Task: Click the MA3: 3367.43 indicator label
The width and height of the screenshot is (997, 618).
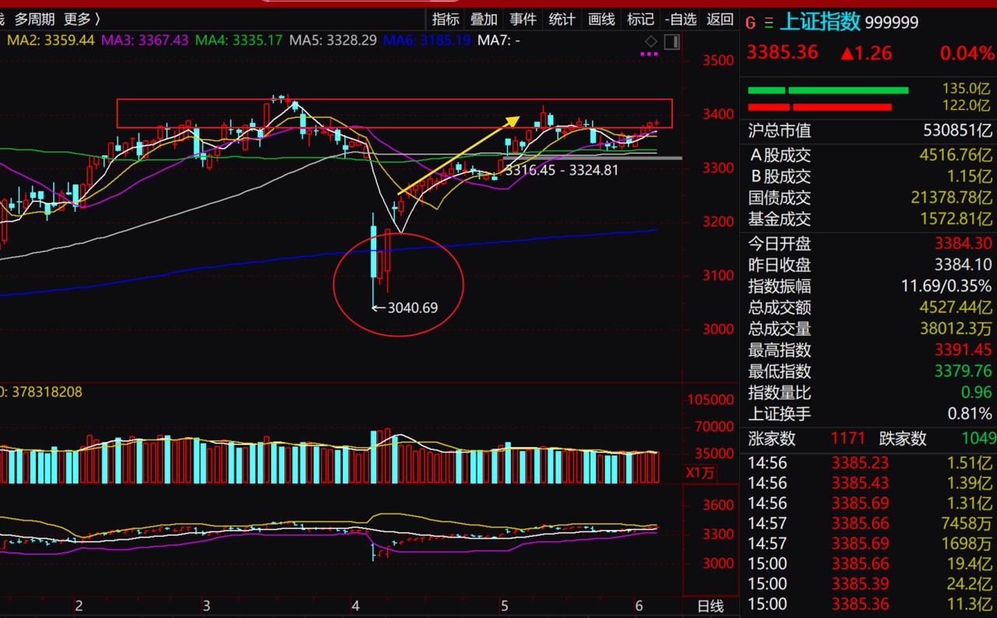Action: point(145,40)
